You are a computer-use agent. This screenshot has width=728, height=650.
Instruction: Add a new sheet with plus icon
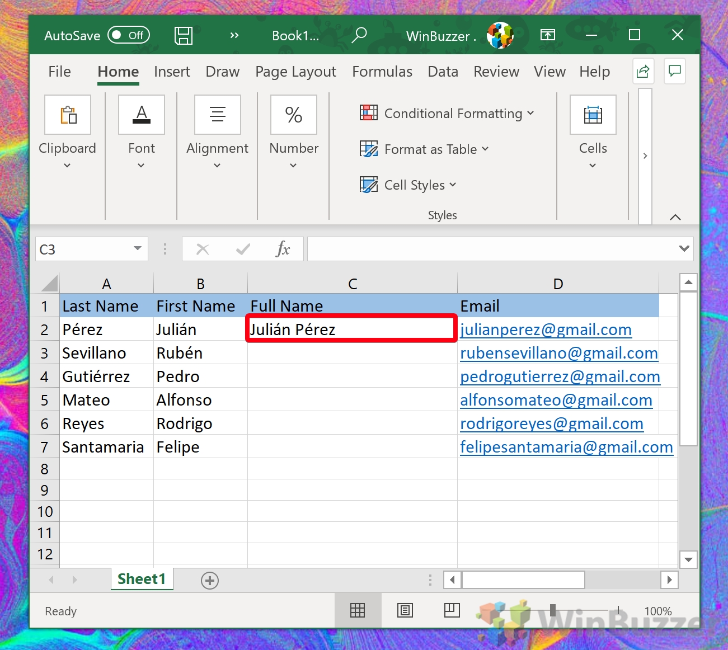click(210, 581)
